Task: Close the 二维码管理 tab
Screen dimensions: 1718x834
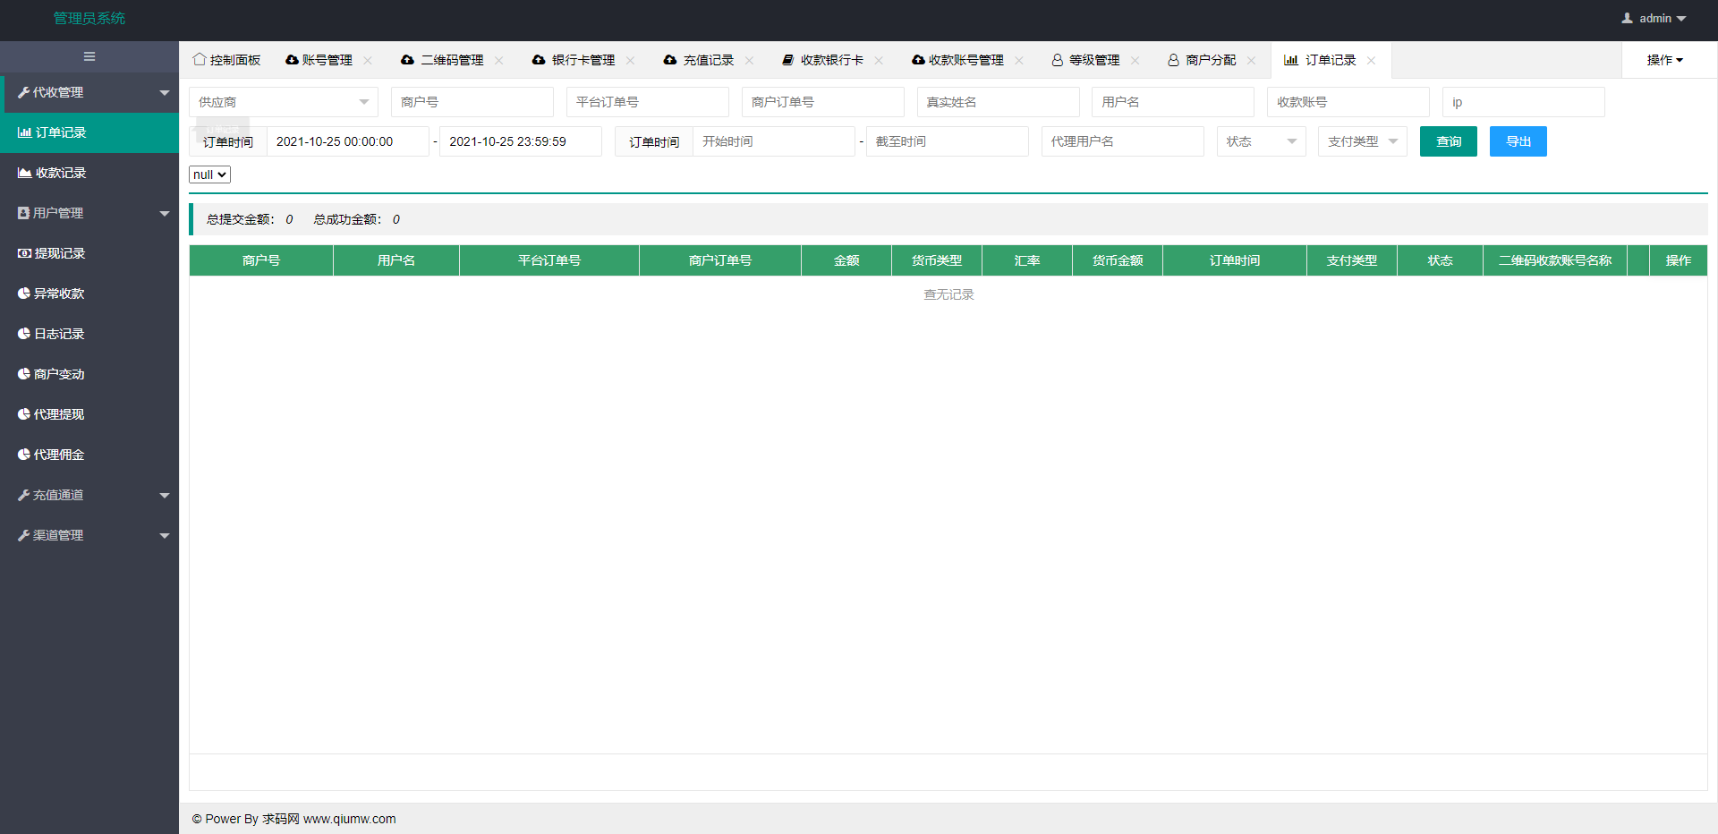Action: point(499,60)
